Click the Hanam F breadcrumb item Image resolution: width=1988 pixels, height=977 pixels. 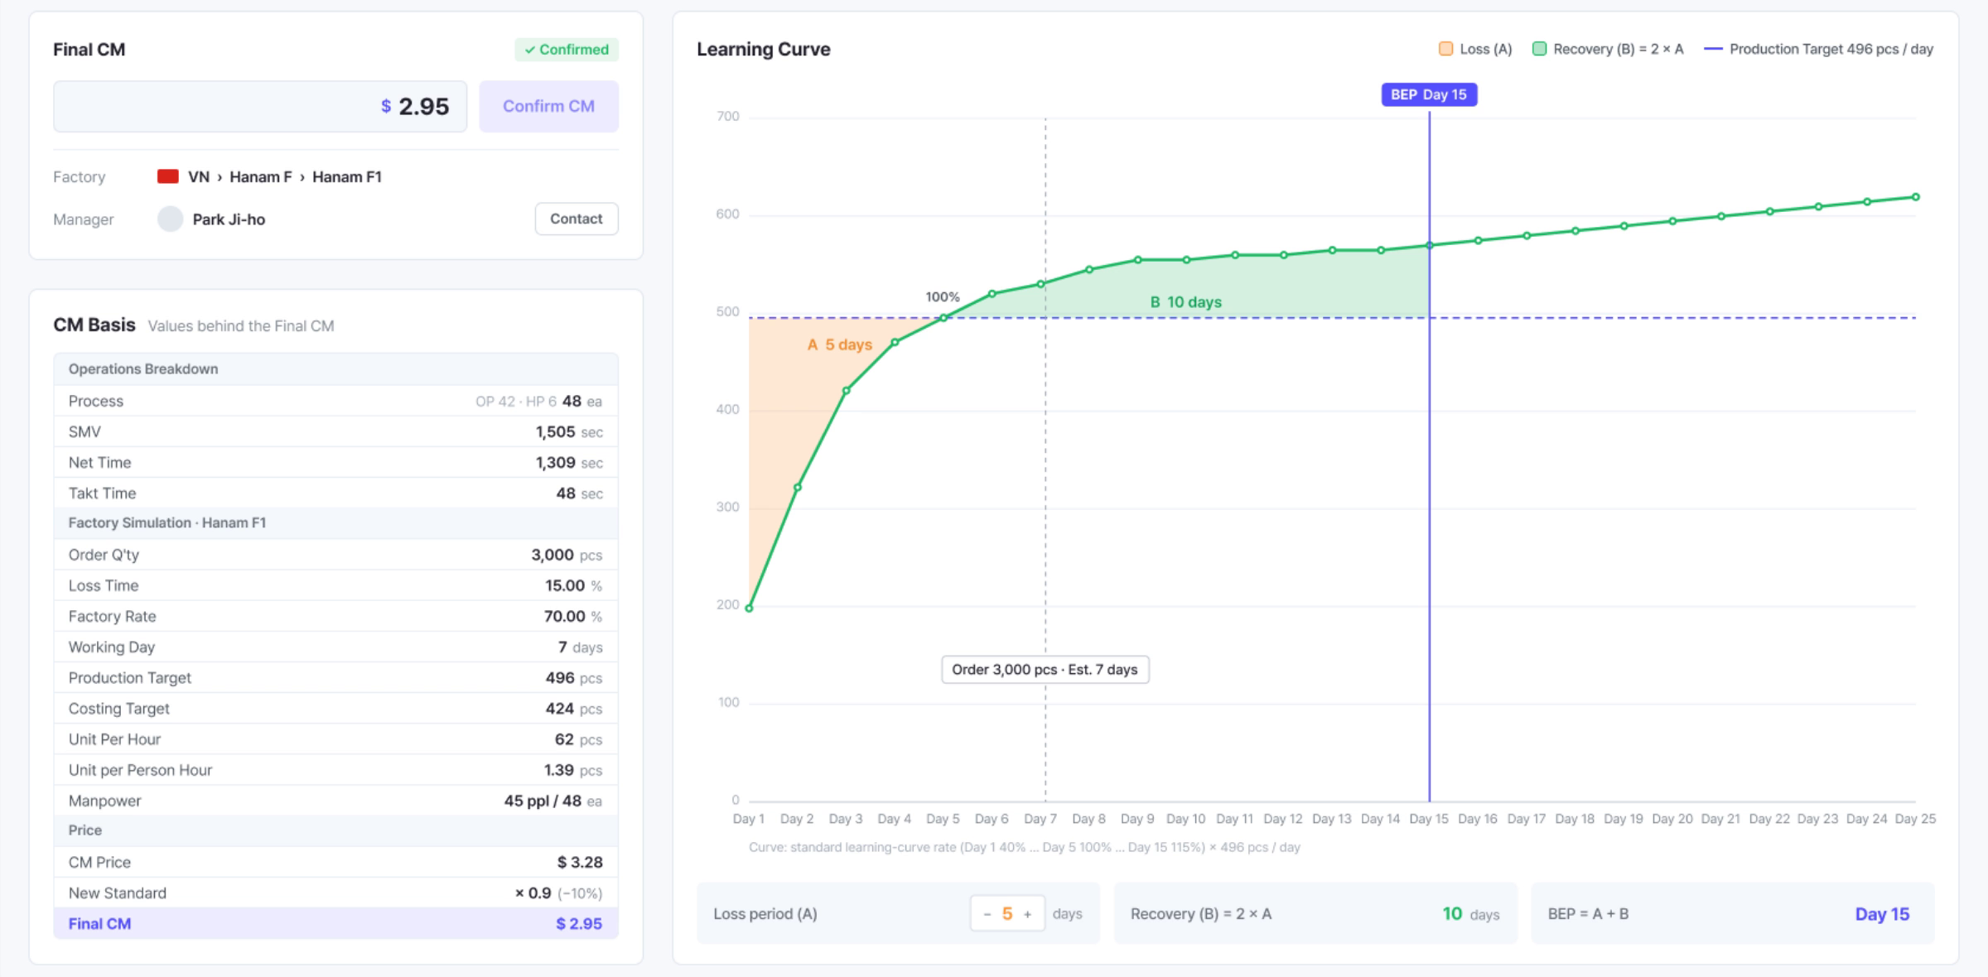tap(260, 176)
